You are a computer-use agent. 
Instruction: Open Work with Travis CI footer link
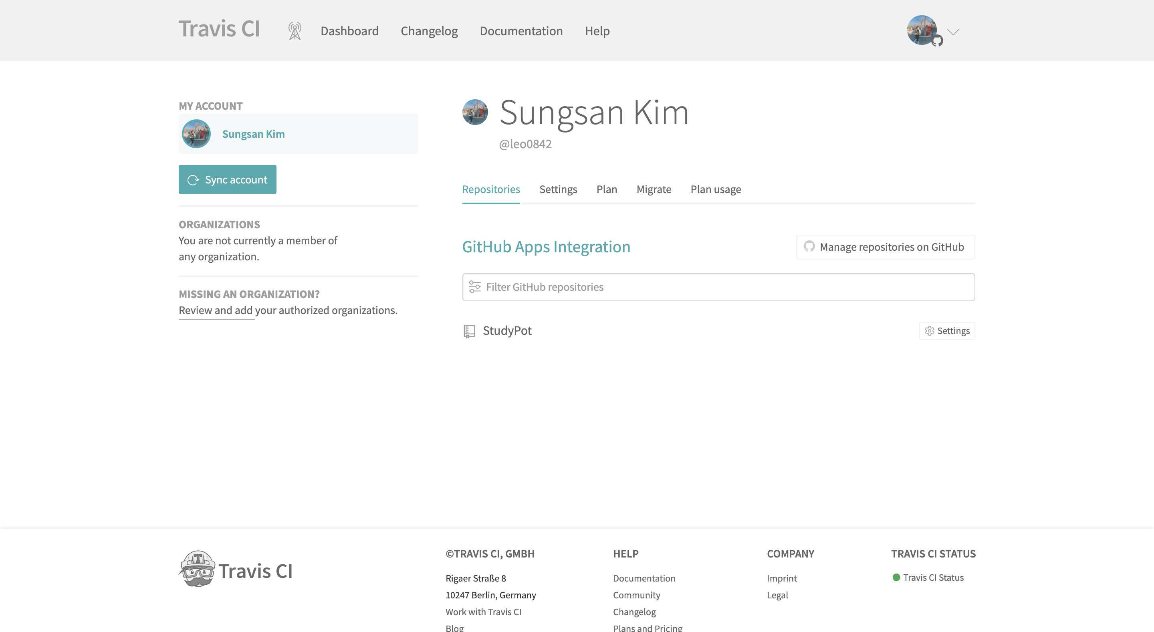click(x=483, y=612)
